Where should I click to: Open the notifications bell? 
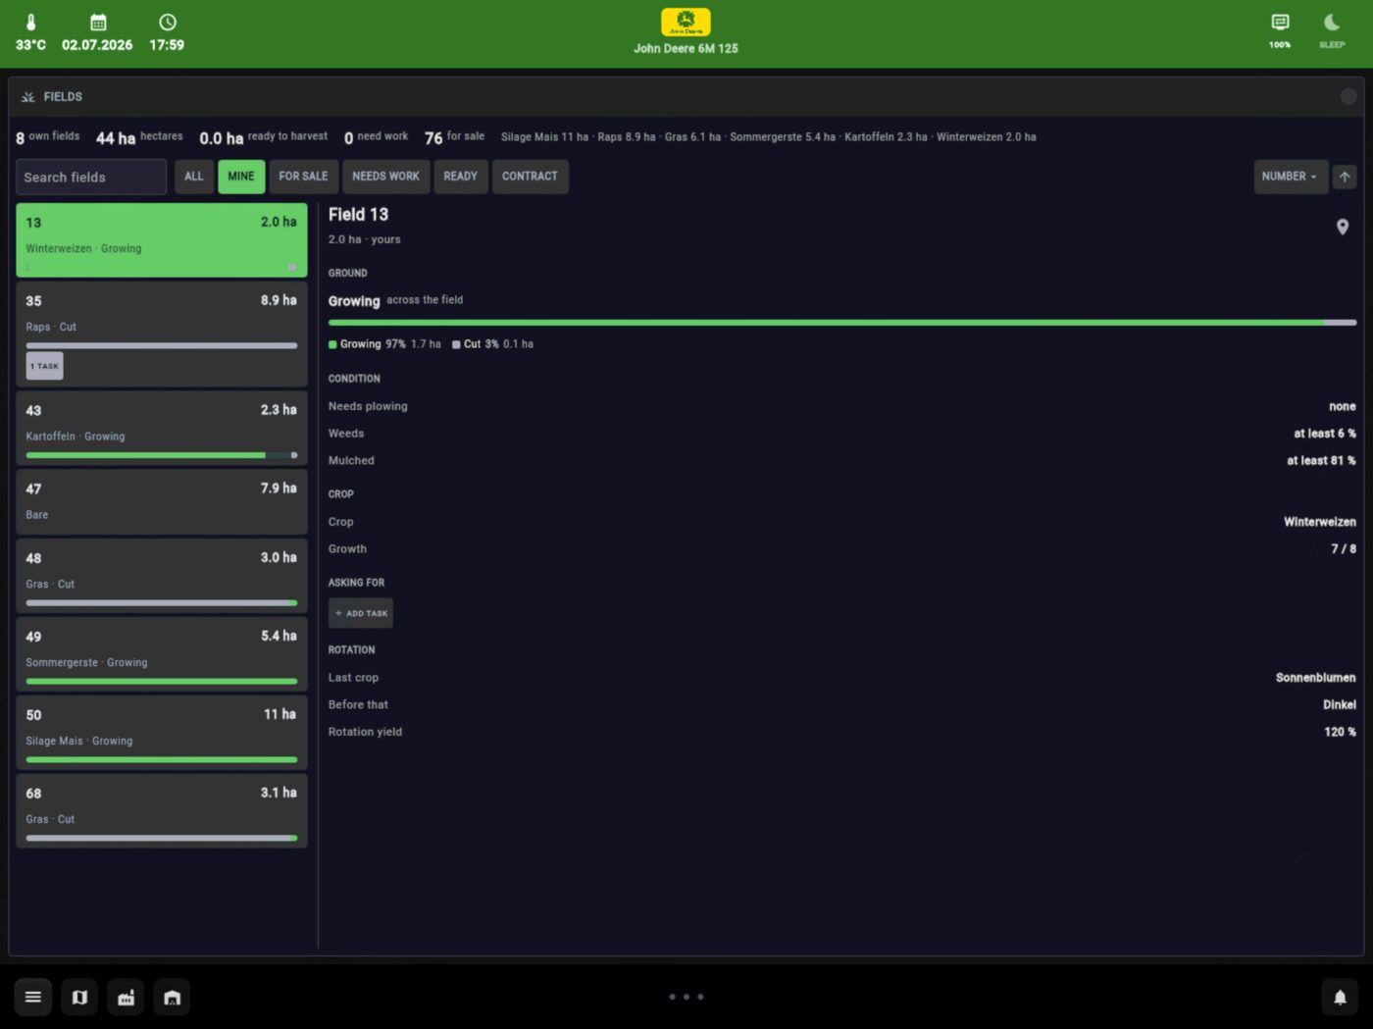[1340, 998]
